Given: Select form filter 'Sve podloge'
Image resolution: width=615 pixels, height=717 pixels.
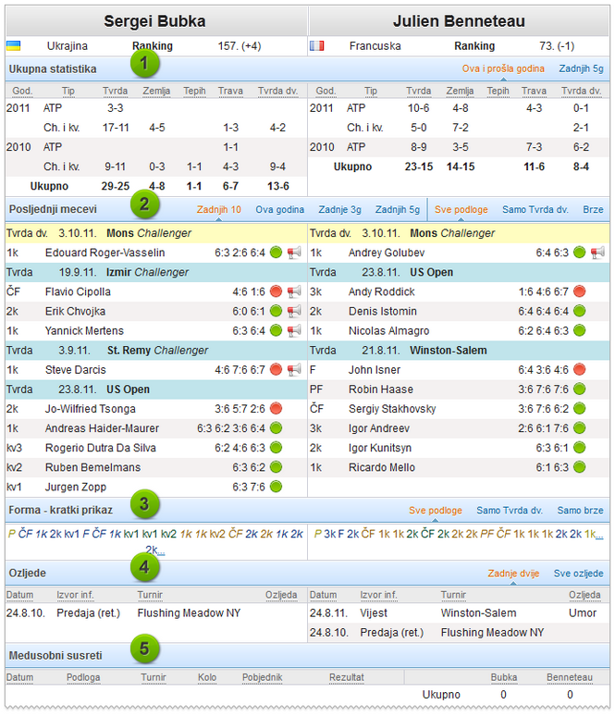Looking at the screenshot, I should [436, 511].
